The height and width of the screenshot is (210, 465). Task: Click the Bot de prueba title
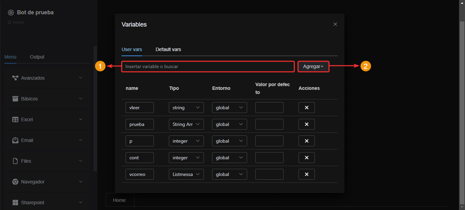click(35, 13)
